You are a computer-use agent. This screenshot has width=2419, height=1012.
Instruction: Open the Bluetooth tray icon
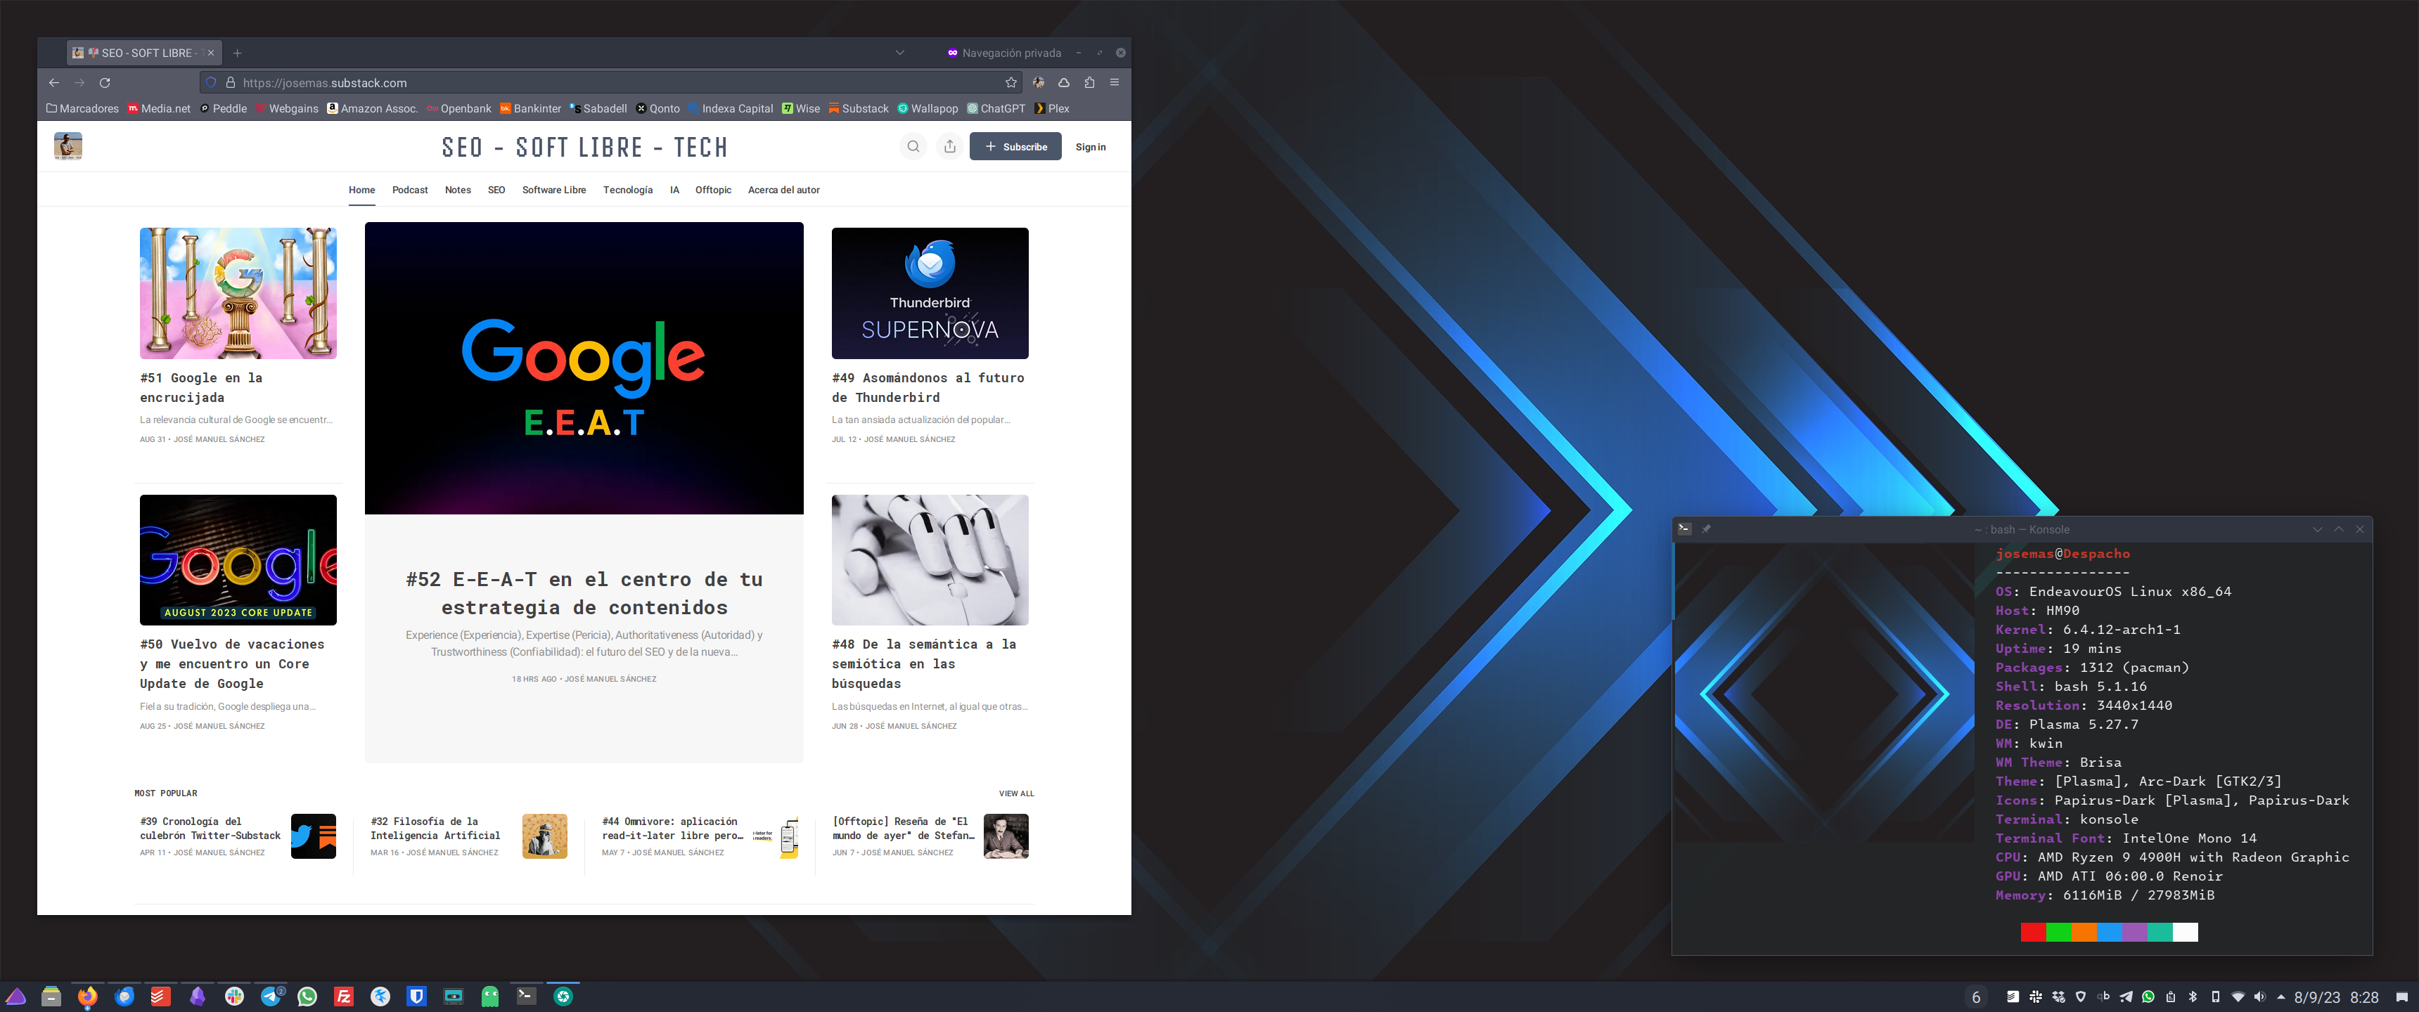2193,997
